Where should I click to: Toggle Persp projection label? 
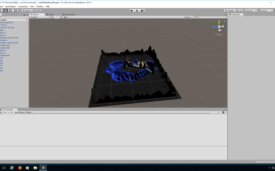click(219, 34)
